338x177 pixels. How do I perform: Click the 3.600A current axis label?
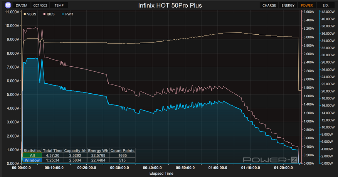click(309, 12)
